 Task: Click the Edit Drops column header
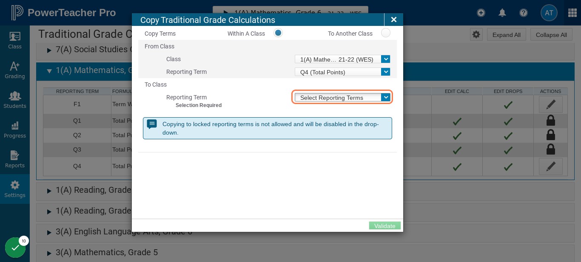point(508,91)
